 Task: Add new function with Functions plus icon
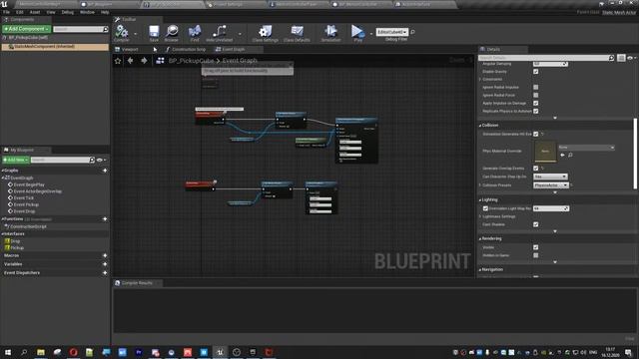click(x=105, y=219)
